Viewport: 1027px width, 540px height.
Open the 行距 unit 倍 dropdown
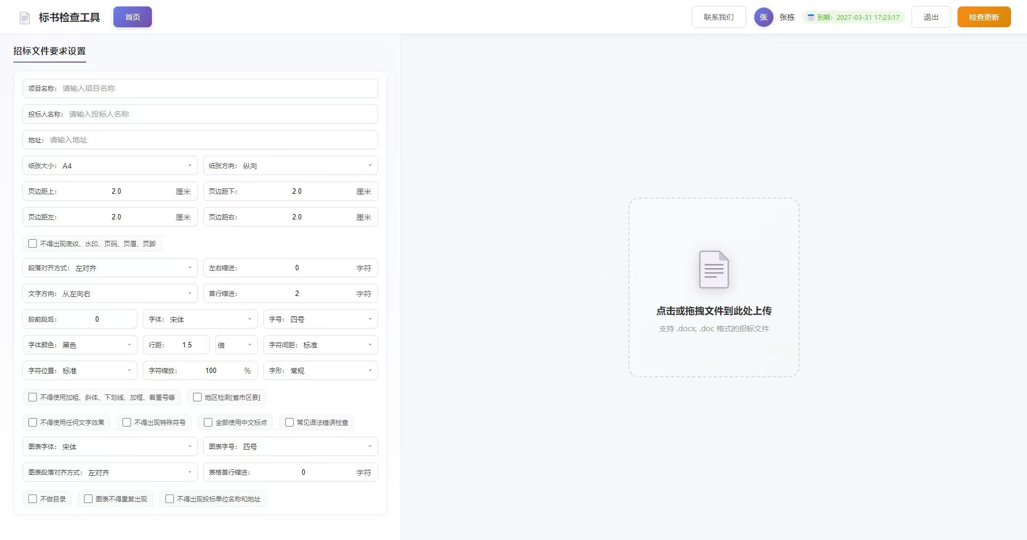pyautogui.click(x=236, y=345)
